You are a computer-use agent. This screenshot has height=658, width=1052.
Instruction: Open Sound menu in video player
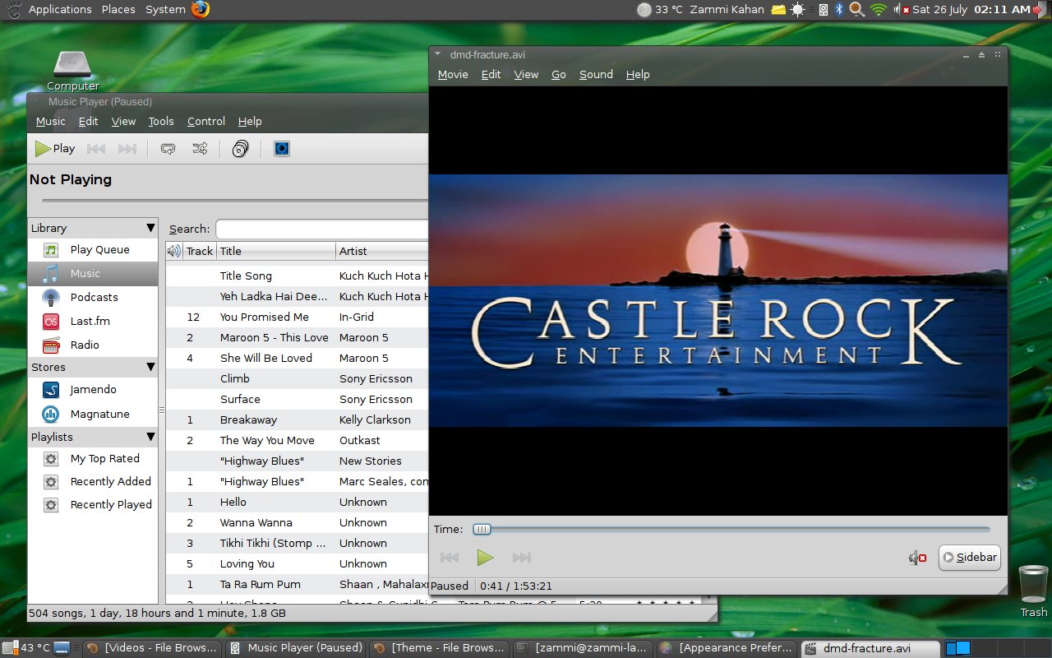pyautogui.click(x=596, y=74)
